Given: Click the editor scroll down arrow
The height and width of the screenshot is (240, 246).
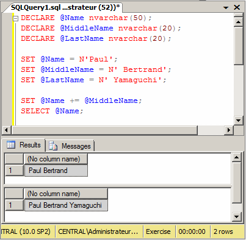Looking at the screenshot, I should tap(239, 120).
